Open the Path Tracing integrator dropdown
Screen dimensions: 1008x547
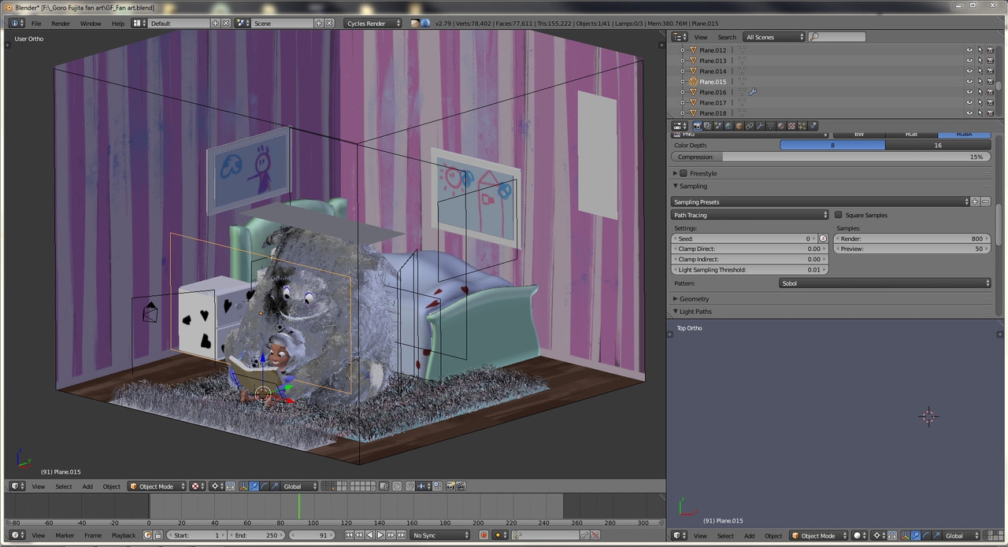pos(750,215)
